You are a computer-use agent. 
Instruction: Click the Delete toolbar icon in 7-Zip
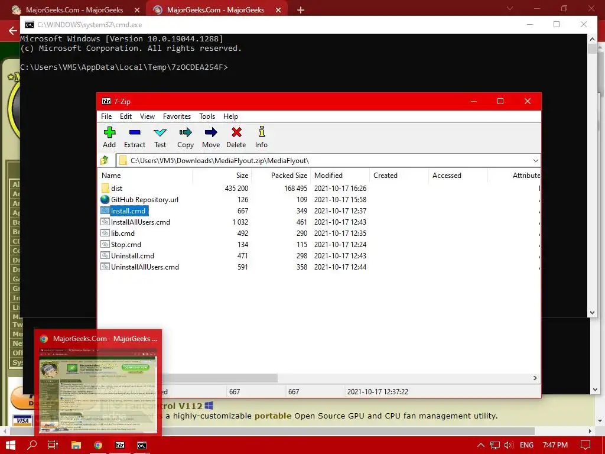[x=236, y=132]
